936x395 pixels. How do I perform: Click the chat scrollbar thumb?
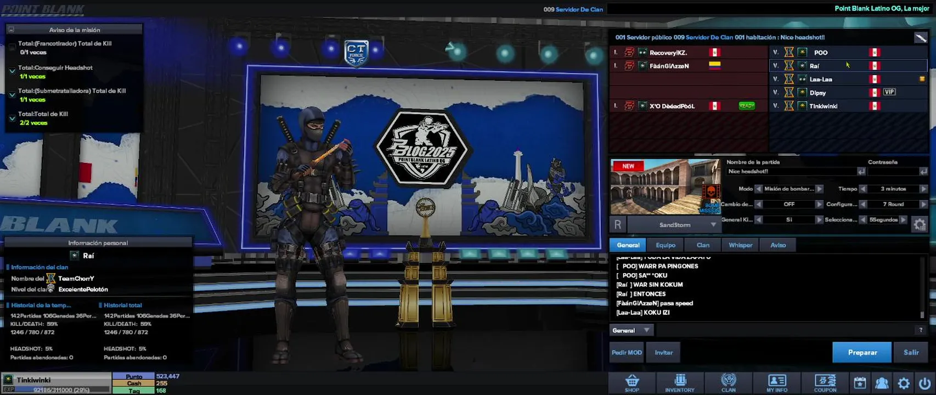922,314
